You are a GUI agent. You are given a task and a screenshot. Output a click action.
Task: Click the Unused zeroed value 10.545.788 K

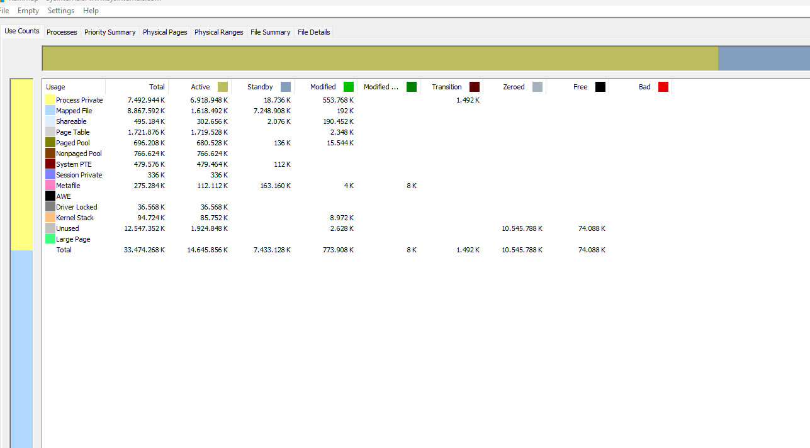(522, 228)
